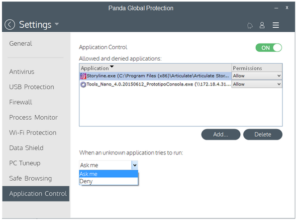Select the Application Control sidebar item
297x221 pixels.
point(36,194)
